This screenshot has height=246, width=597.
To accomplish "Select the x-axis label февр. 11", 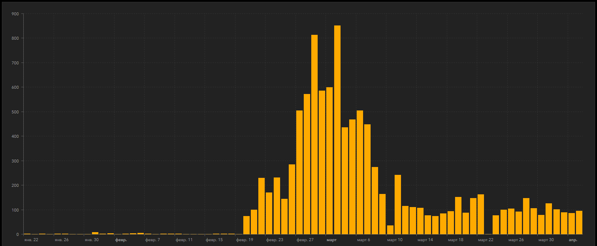I will 184,240.
